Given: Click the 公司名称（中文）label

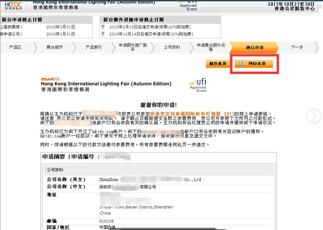Looking at the screenshot, I should (x=66, y=186).
